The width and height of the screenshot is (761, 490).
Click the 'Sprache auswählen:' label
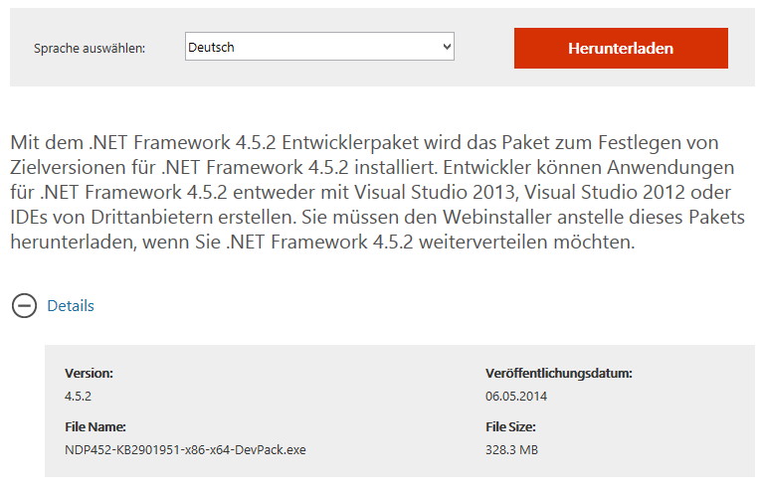pos(90,49)
